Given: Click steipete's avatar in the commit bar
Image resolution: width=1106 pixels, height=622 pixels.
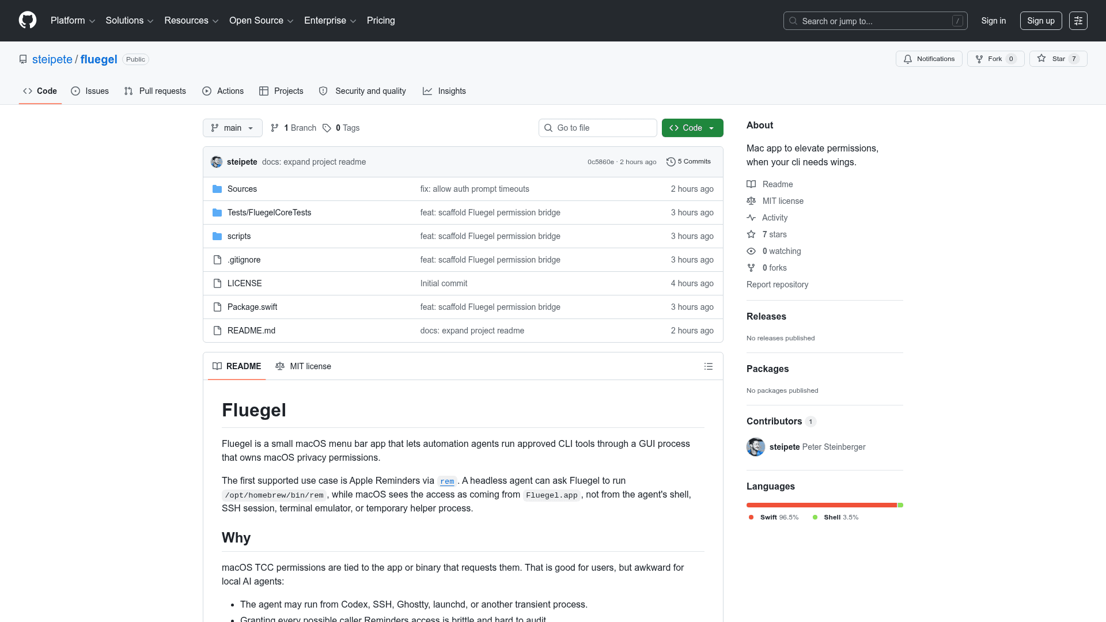Looking at the screenshot, I should click(x=217, y=162).
